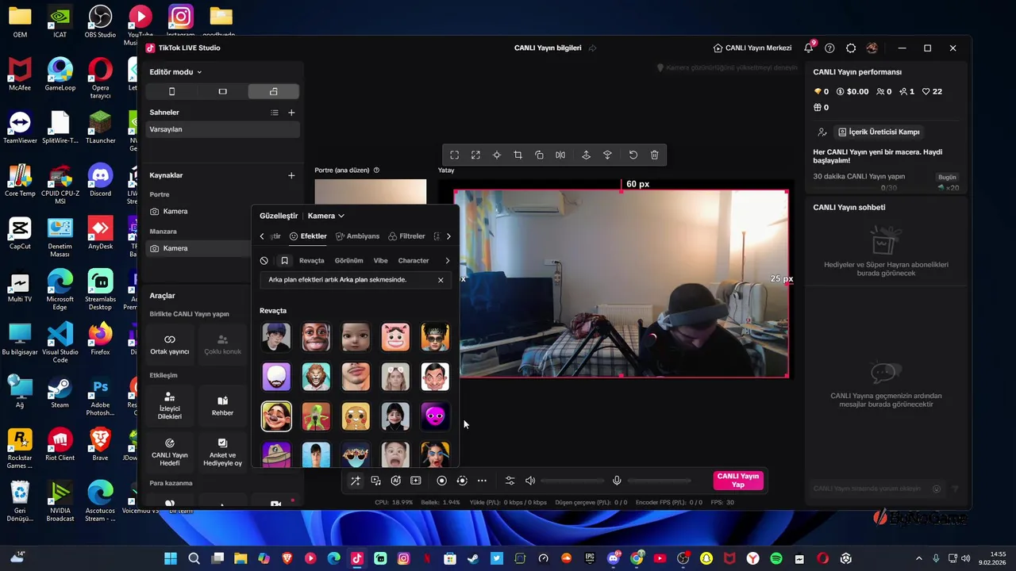The height and width of the screenshot is (571, 1016).
Task: Open İzleyici Dilekleri tool
Action: tap(170, 406)
